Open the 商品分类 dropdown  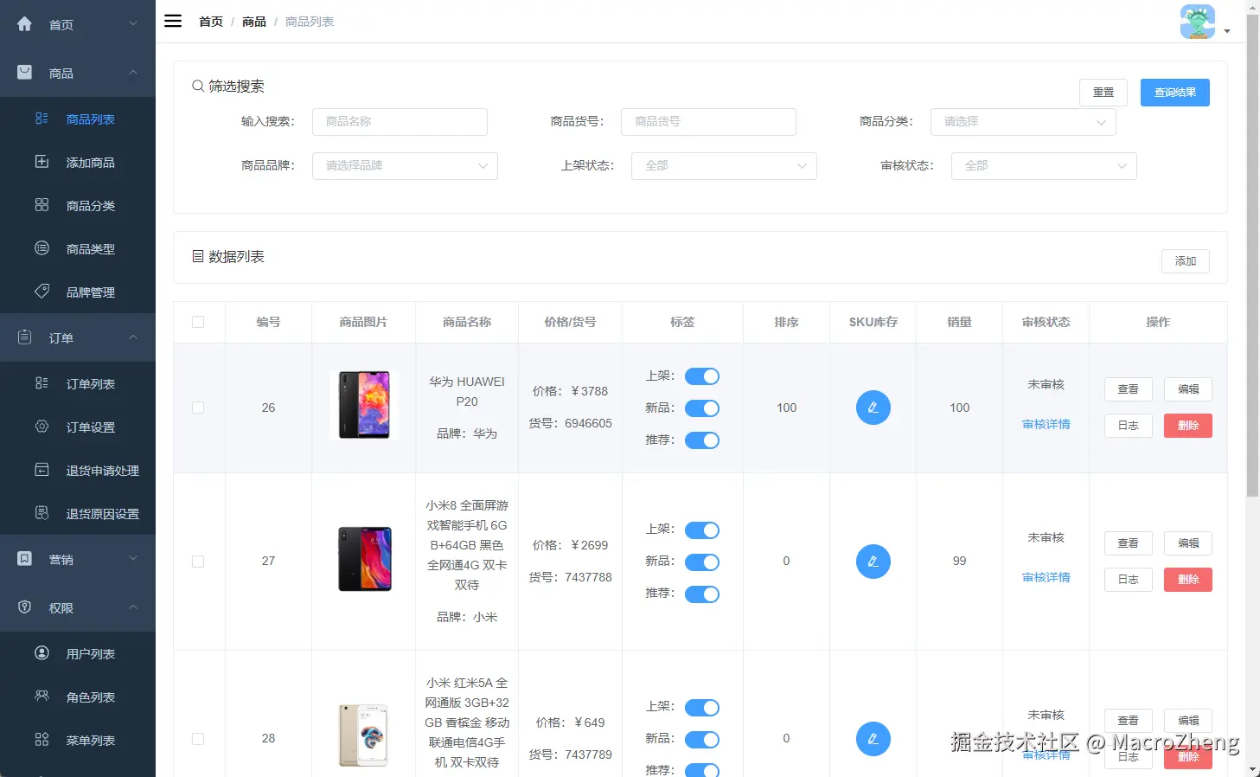point(1023,122)
